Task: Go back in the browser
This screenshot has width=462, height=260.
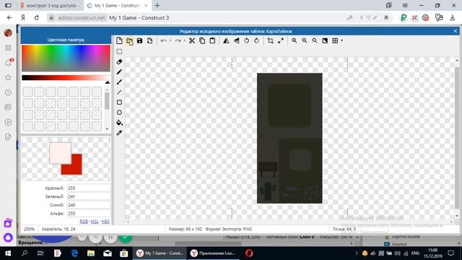Action: click(x=9, y=18)
